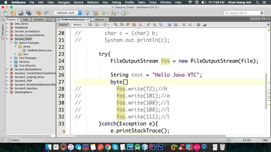Click the Undo arrow icon
271x152 pixels.
click(39, 13)
